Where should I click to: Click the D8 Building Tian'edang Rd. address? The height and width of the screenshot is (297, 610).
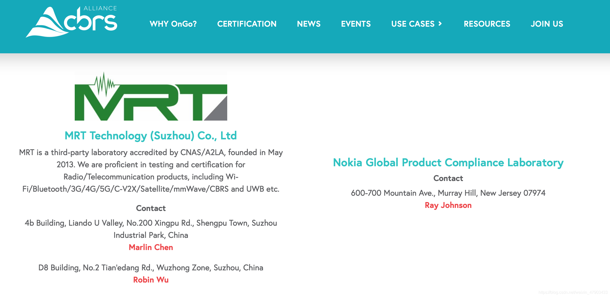tap(151, 268)
